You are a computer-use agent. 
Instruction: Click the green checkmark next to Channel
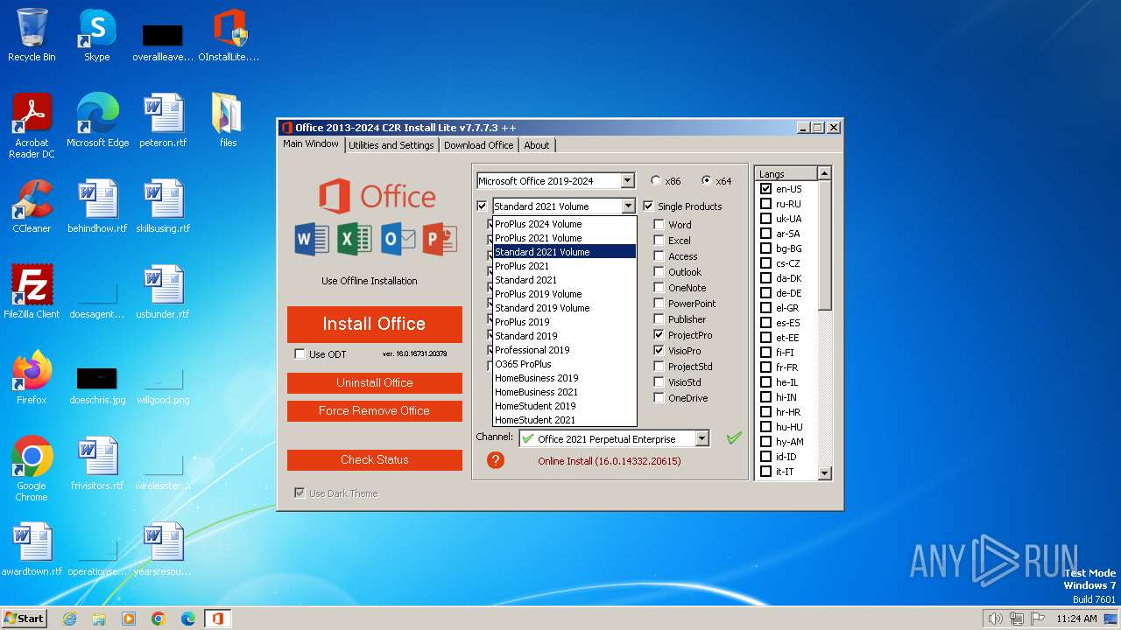pyautogui.click(x=734, y=437)
